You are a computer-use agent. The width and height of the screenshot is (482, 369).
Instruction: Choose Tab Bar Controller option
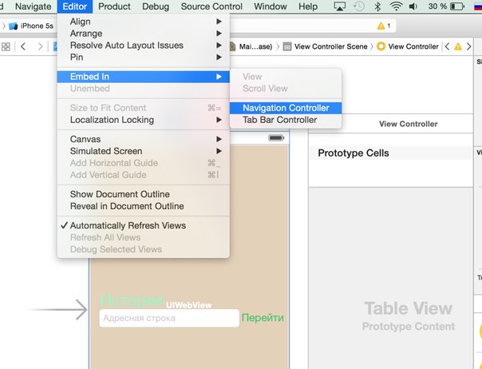(x=286, y=120)
